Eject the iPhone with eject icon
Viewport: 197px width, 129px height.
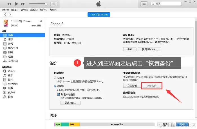tap(41, 21)
